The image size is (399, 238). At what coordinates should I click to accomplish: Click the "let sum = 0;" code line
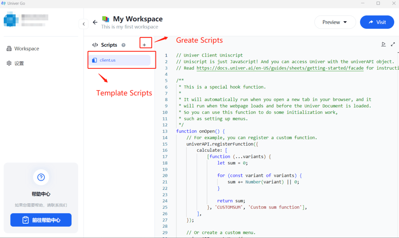click(233, 163)
